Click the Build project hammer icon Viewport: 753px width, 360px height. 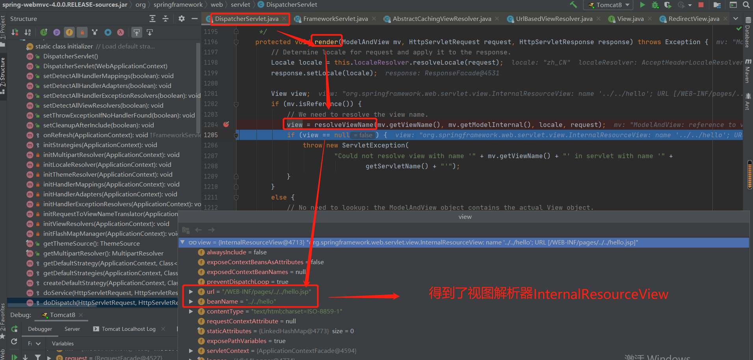coord(573,5)
